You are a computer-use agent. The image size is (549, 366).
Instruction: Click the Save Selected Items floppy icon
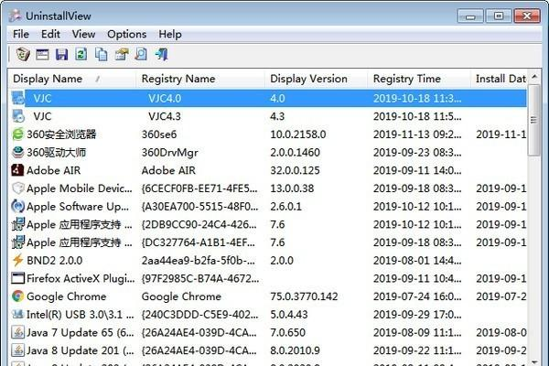coord(61,54)
